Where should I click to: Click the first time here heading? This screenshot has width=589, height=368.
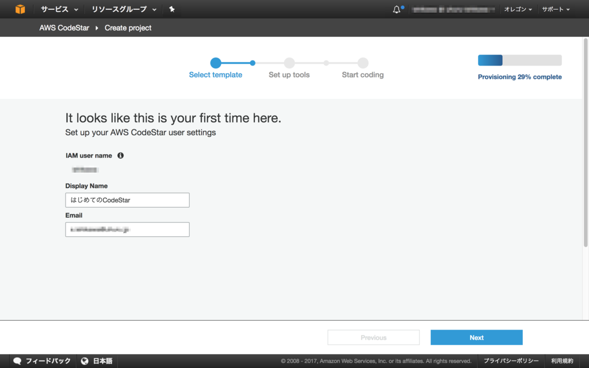tap(173, 118)
